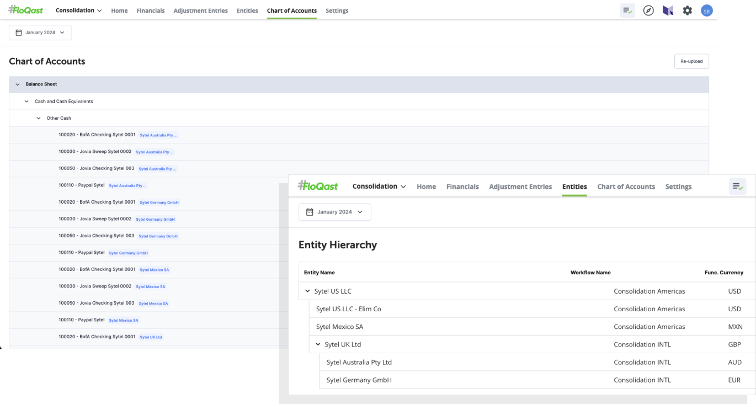Go to Home tab in the Entities window
The height and width of the screenshot is (404, 756).
(426, 187)
